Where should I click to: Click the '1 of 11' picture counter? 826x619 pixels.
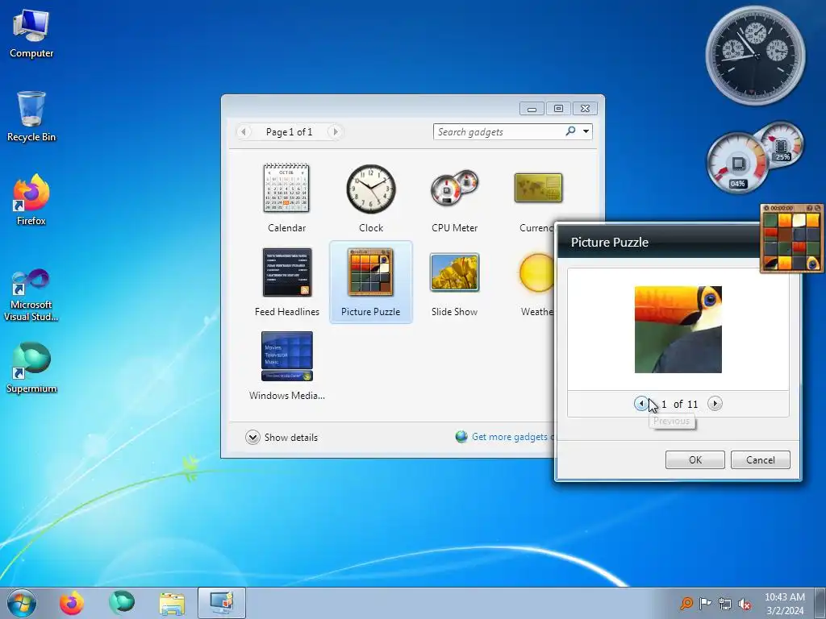679,405
